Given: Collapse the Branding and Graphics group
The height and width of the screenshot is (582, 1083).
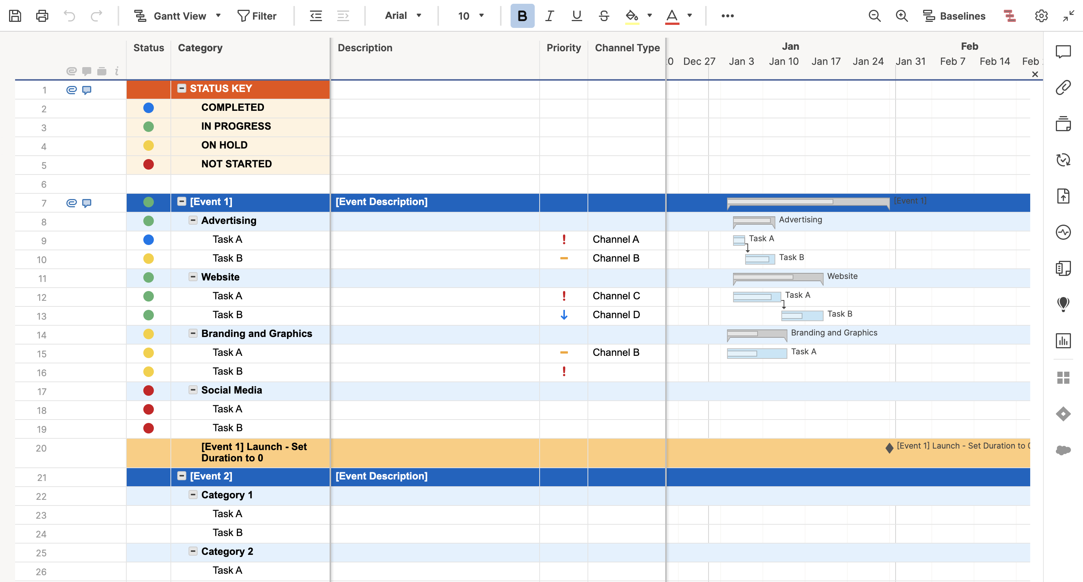Looking at the screenshot, I should pyautogui.click(x=193, y=333).
